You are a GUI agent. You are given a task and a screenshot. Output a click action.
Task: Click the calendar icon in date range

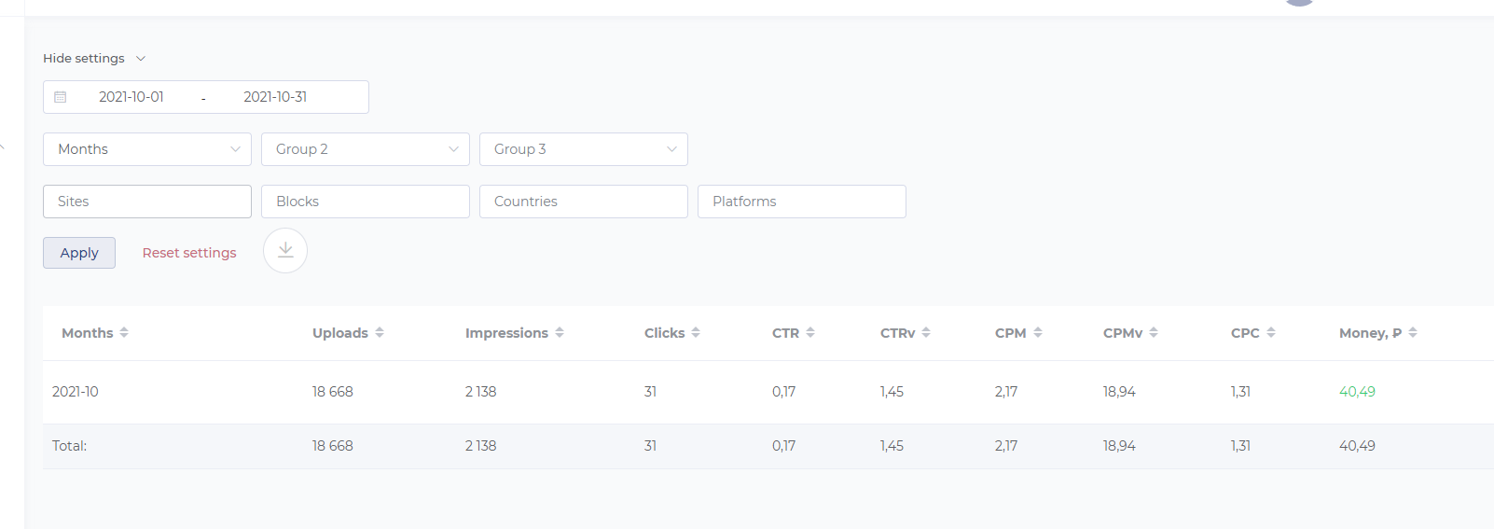(x=61, y=97)
